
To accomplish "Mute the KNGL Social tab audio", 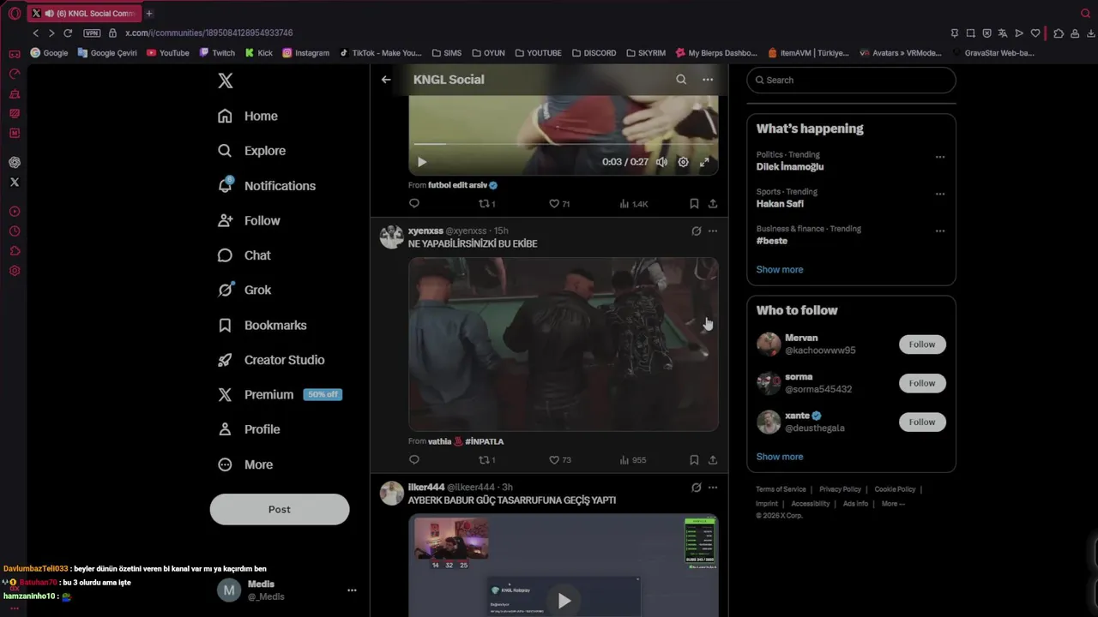I will click(x=48, y=13).
